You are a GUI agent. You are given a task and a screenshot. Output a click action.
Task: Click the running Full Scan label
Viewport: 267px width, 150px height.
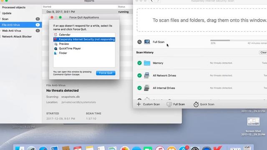click(x=159, y=42)
